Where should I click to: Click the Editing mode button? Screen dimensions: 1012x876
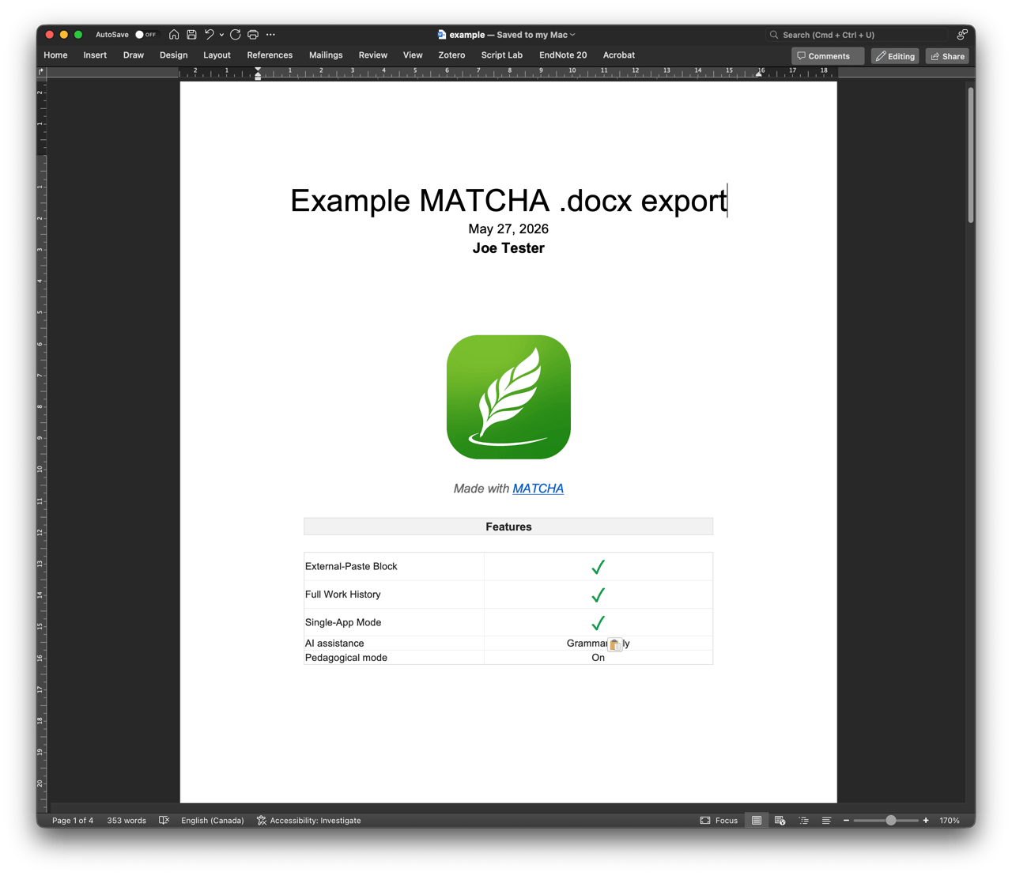(x=895, y=56)
